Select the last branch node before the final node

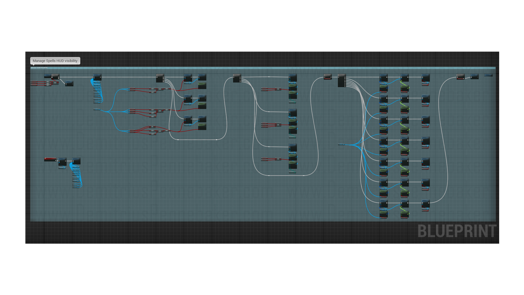[x=461, y=77]
